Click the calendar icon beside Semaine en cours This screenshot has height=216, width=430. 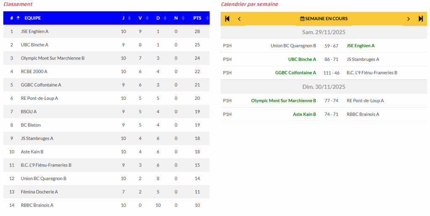click(x=302, y=19)
